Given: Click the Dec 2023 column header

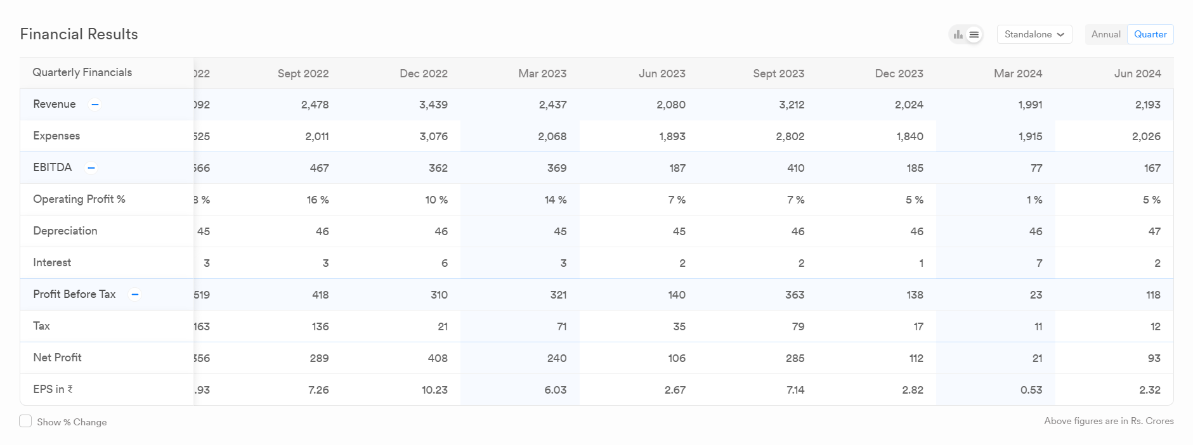Looking at the screenshot, I should tap(899, 74).
